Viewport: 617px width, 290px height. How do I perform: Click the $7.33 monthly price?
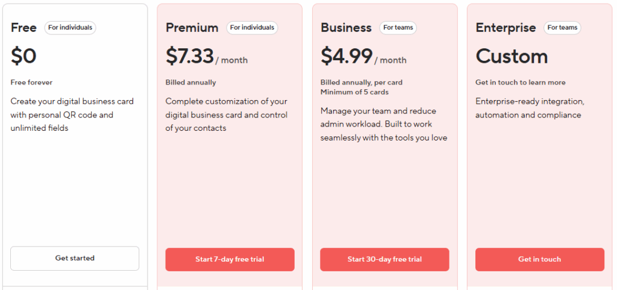click(207, 56)
